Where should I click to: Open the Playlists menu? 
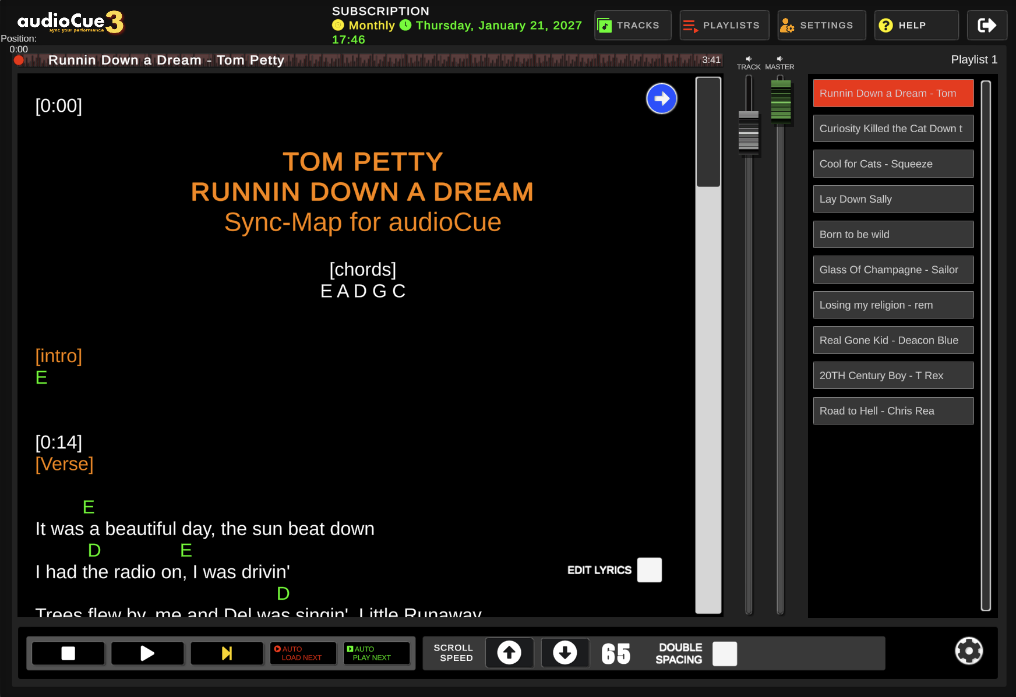724,26
